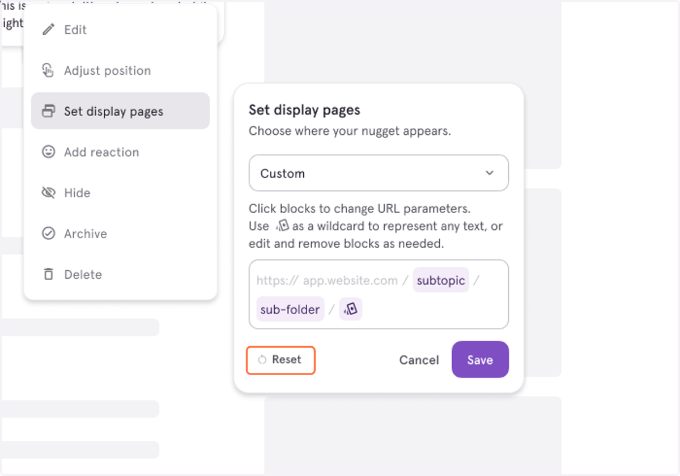Screen dimensions: 680x476
Task: Click the crossed-eye Hide icon
Action: [49, 193]
